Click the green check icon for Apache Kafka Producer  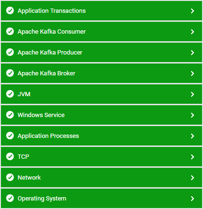[10, 52]
